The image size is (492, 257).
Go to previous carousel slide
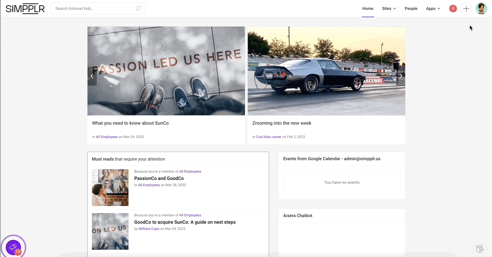point(92,76)
